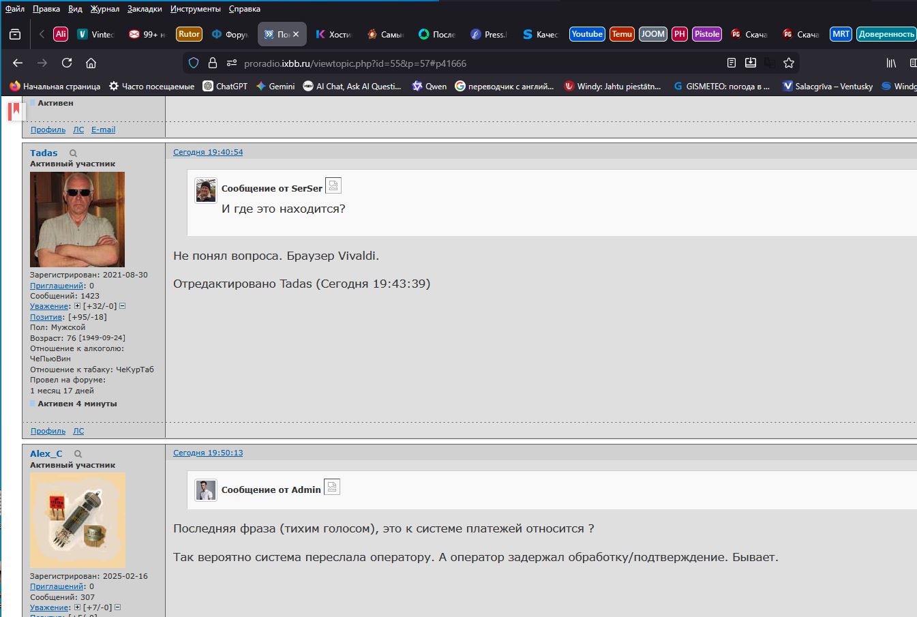Open the post link dated Сегодня 19:40:54
Image resolution: width=917 pixels, height=617 pixels.
click(x=208, y=152)
